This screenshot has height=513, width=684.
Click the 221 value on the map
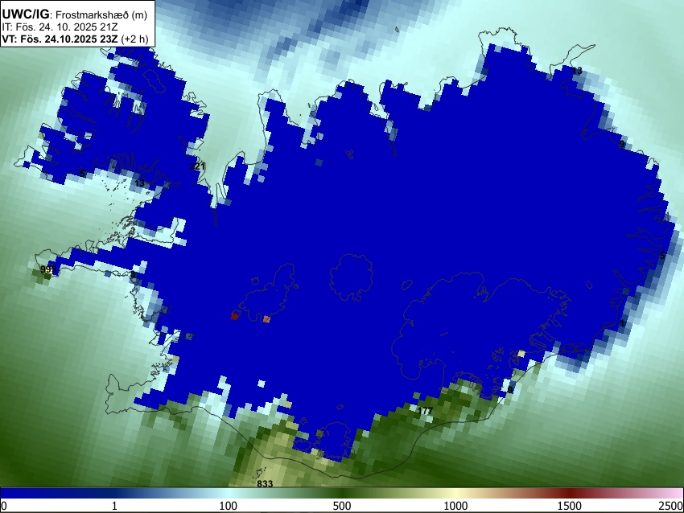click(x=197, y=166)
